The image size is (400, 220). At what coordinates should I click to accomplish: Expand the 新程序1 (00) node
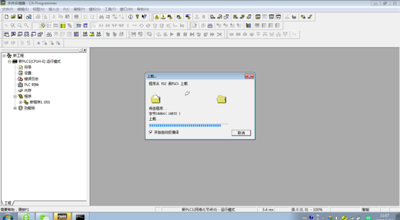(20, 102)
